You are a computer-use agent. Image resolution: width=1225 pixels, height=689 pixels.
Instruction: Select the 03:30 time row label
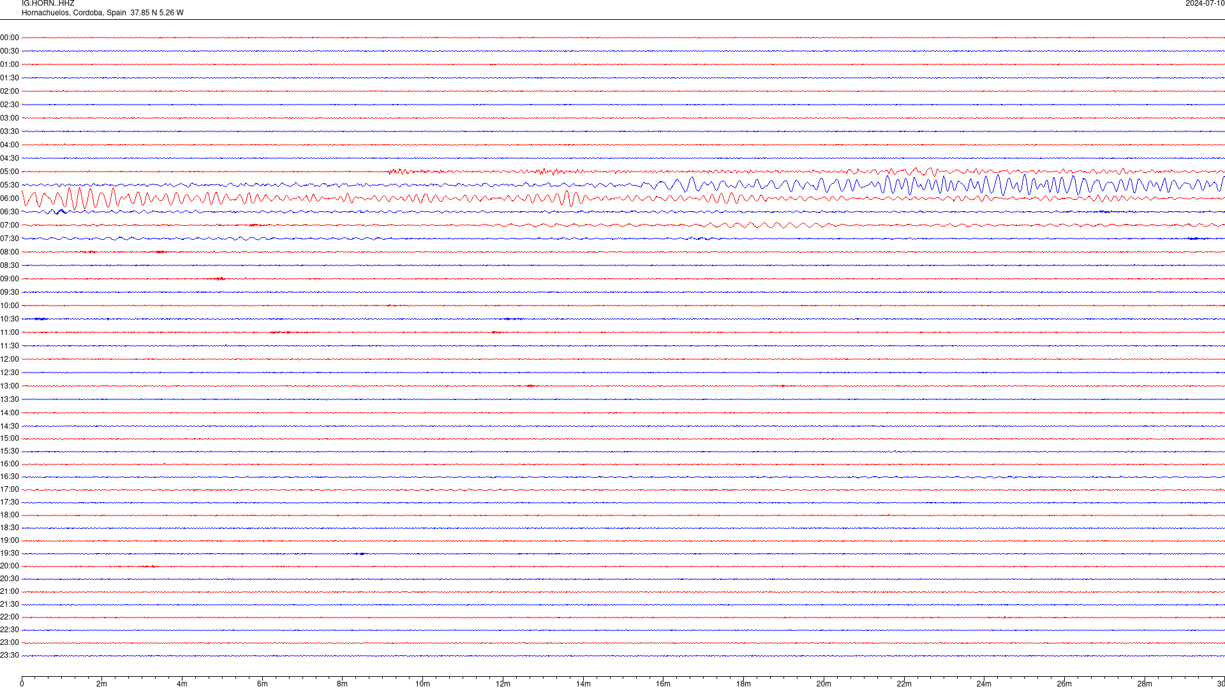(10, 131)
